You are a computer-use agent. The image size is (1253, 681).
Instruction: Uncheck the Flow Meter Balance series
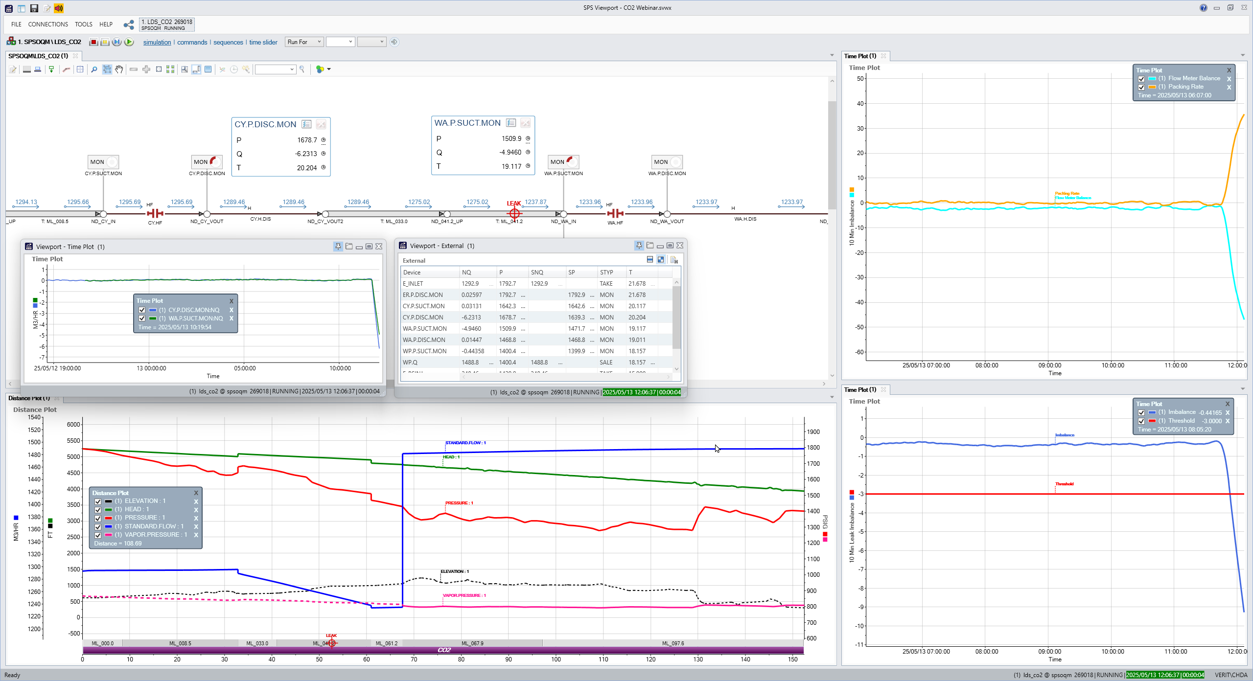[1141, 78]
